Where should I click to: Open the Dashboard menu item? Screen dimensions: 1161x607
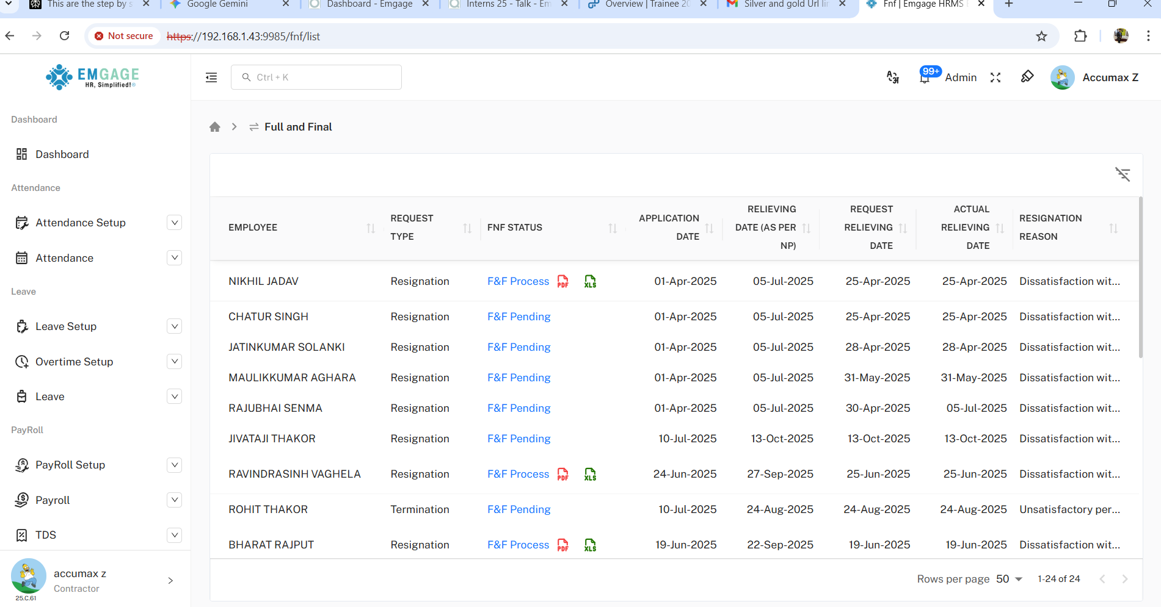pos(62,154)
